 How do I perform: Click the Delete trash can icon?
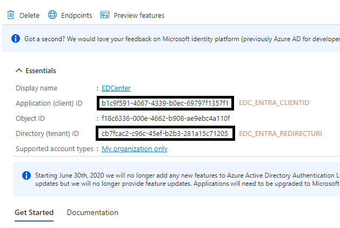point(11,15)
